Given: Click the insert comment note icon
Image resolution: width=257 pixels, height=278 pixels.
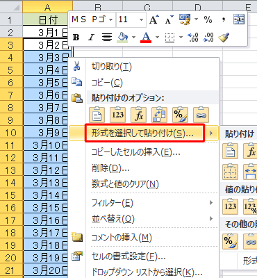Looking at the screenshot, I should point(77,237).
